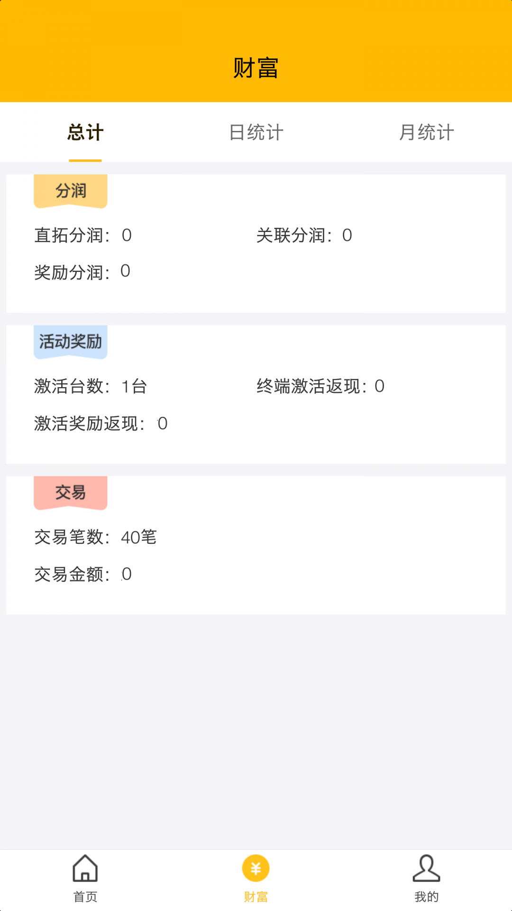
Task: Tap the home (首页) house icon
Action: tap(85, 868)
